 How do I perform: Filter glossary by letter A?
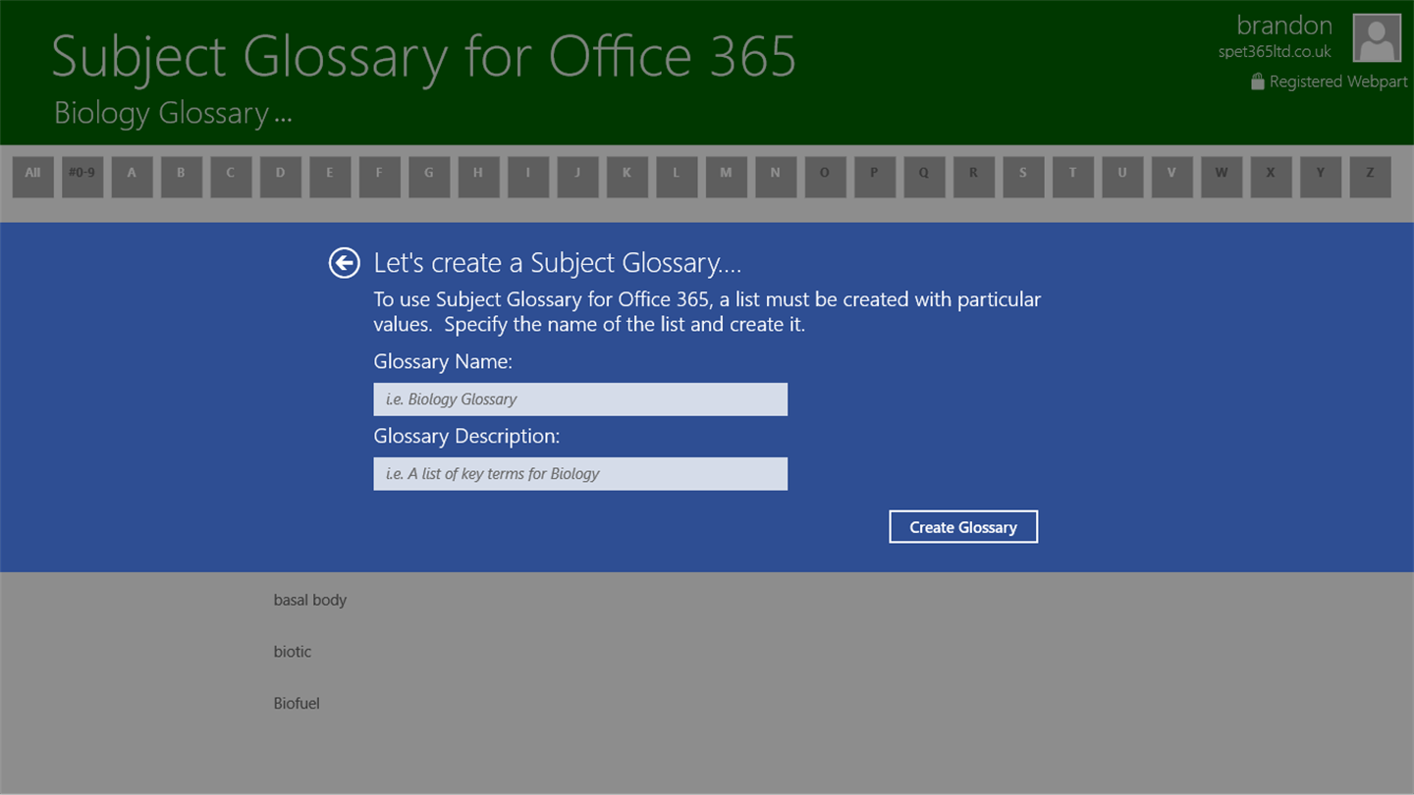pyautogui.click(x=132, y=178)
